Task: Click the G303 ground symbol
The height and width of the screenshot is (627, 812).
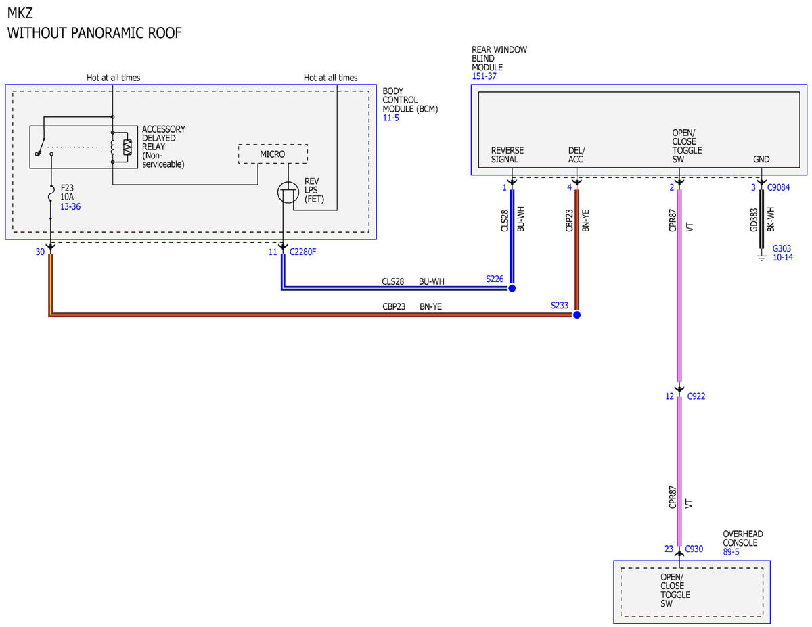Action: 761,257
